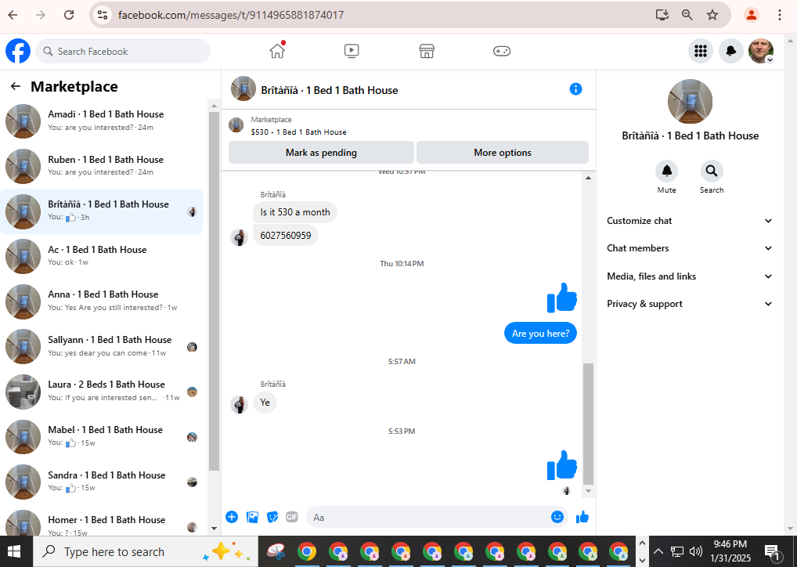Install app icon in address bar

[x=662, y=15]
